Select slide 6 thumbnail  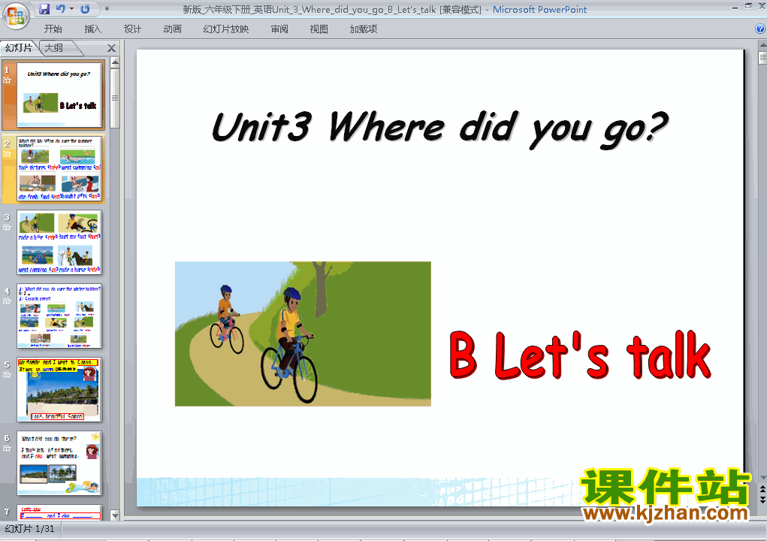point(59,463)
